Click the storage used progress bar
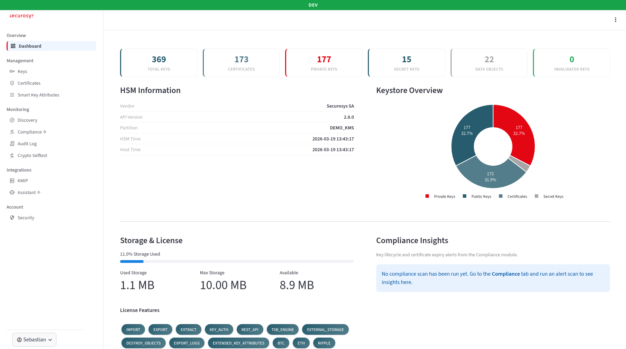 pos(237,261)
